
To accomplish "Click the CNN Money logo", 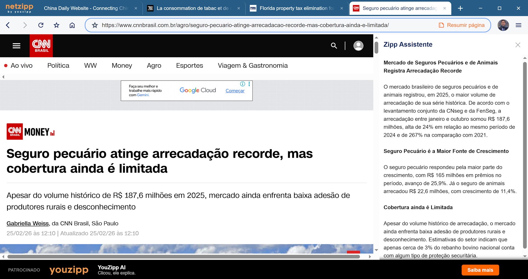I will (x=30, y=131).
